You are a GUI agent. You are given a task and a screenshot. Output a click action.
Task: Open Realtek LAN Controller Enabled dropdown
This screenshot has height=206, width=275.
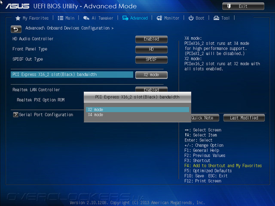(x=151, y=89)
